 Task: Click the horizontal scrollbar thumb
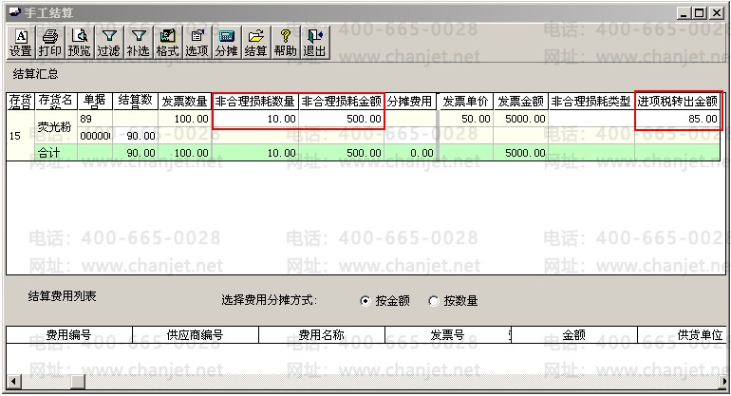click(x=78, y=382)
